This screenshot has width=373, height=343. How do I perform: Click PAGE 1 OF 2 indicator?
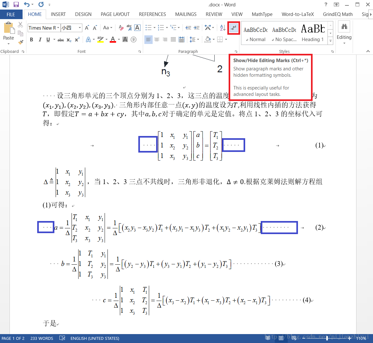pyautogui.click(x=13, y=338)
